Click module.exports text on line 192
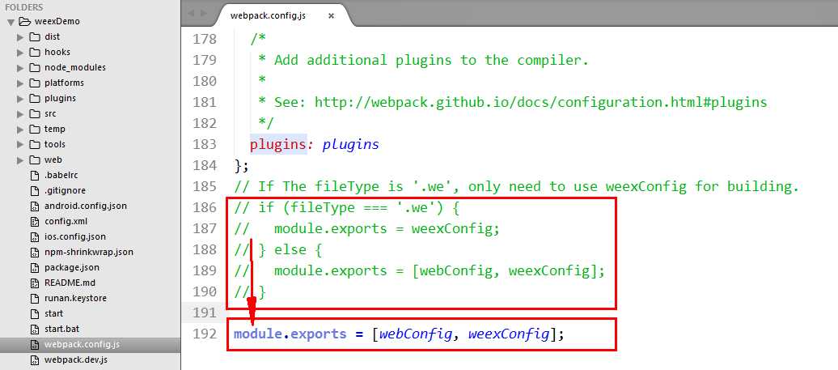The width and height of the screenshot is (838, 370). pos(290,334)
